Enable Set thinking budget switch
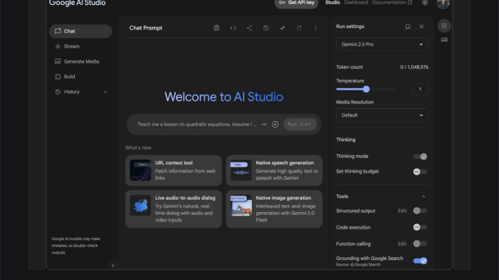The height and width of the screenshot is (280, 499). pos(420,172)
